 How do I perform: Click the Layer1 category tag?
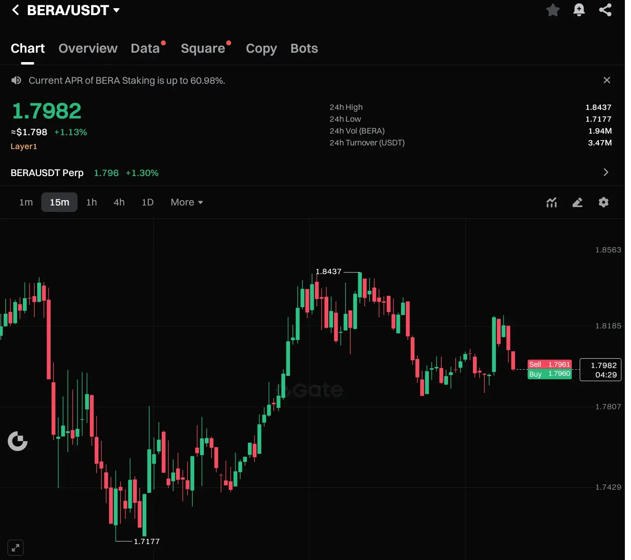coord(24,146)
